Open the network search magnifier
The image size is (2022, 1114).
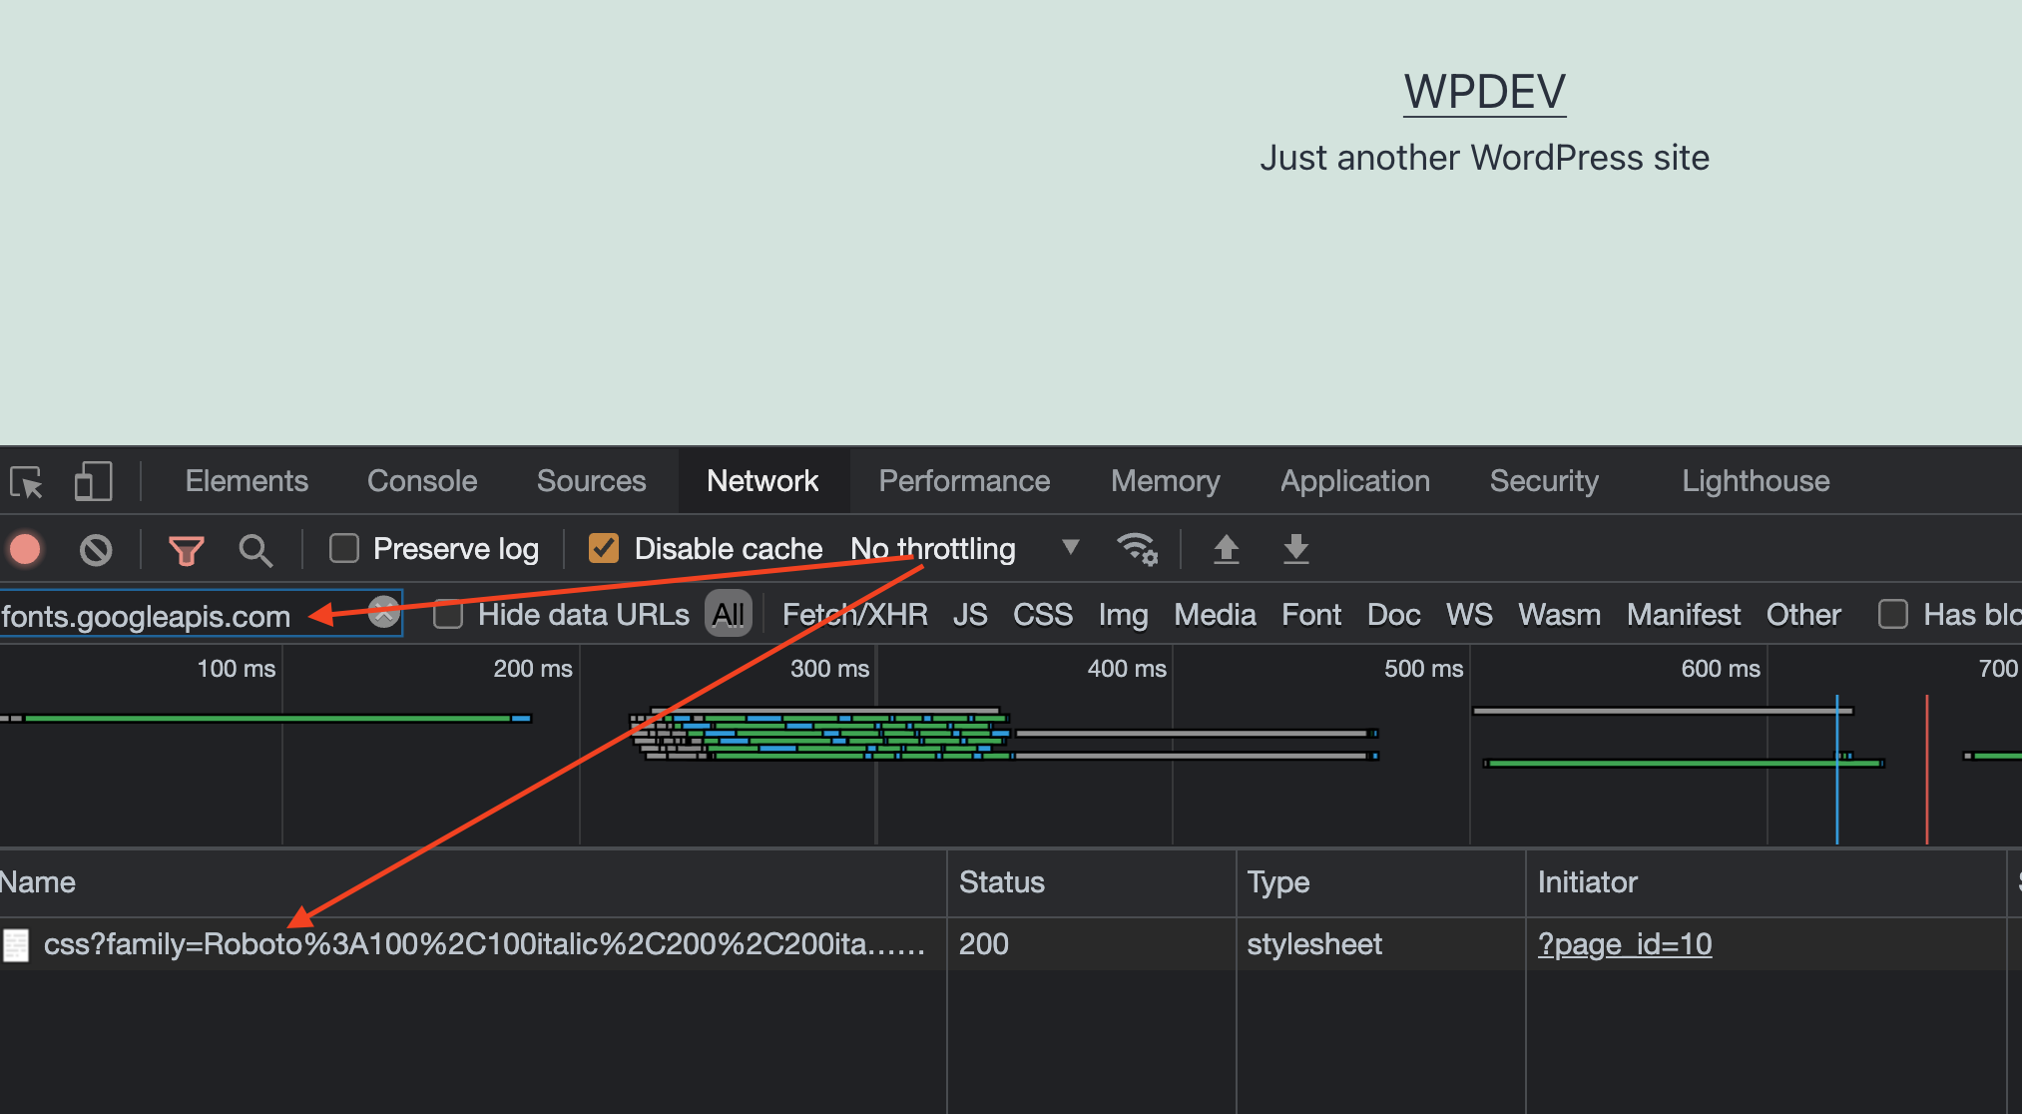point(255,549)
